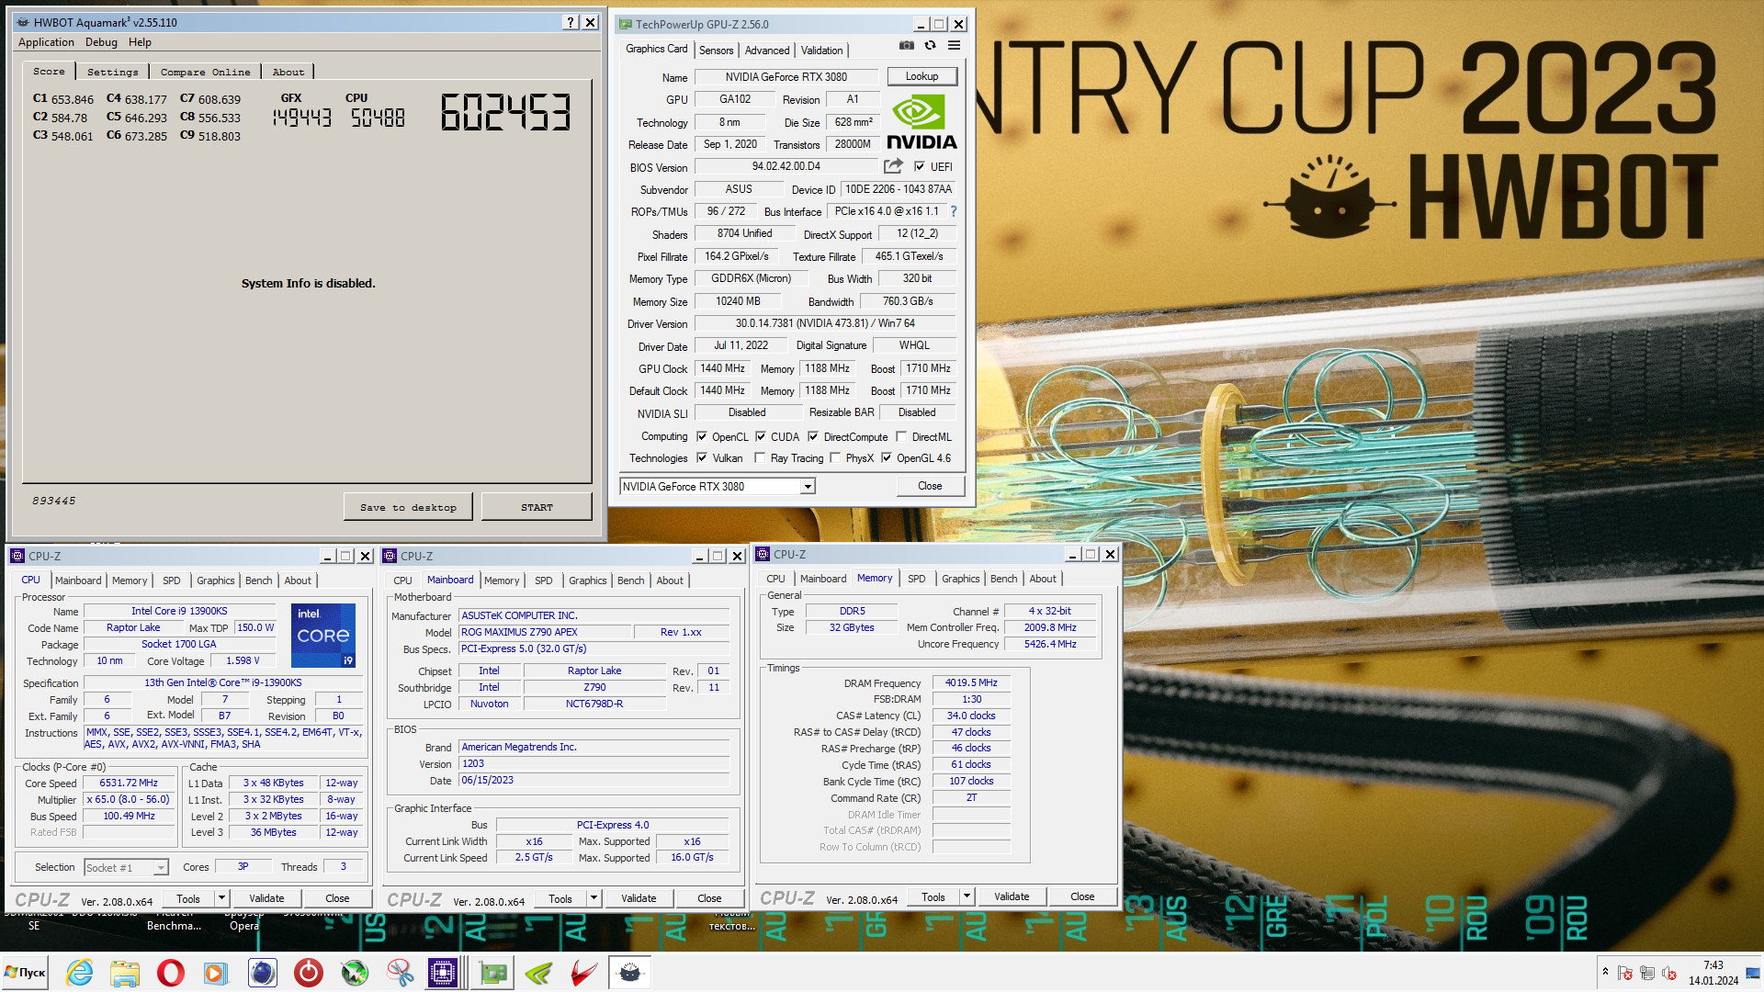Open Windows Explorer folder in the taskbar
This screenshot has height=992, width=1764.
[x=125, y=972]
